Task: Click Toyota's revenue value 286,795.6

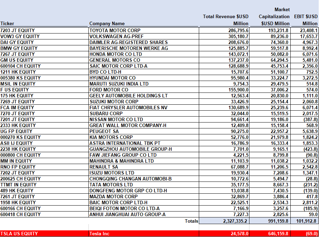Action: 238,30
